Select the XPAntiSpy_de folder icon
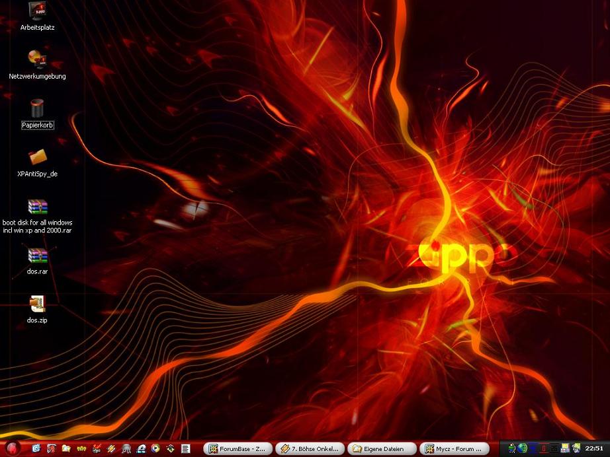 pyautogui.click(x=37, y=163)
